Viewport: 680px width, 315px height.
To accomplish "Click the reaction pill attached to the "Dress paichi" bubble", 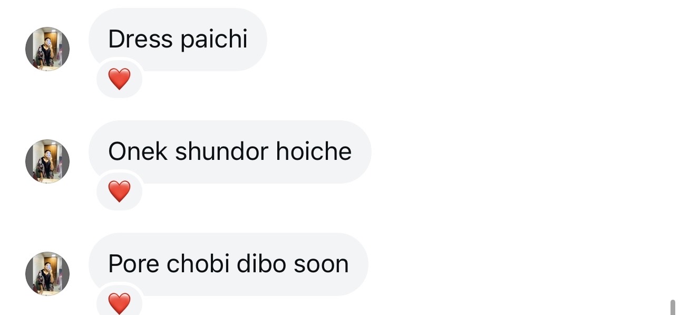I will [x=119, y=79].
